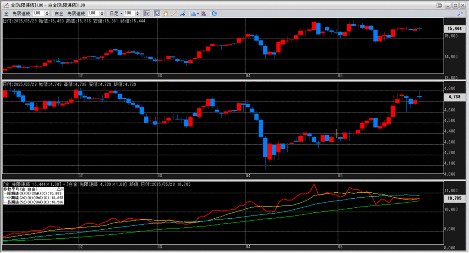Click the 04 month label under gold chart

click(248, 76)
